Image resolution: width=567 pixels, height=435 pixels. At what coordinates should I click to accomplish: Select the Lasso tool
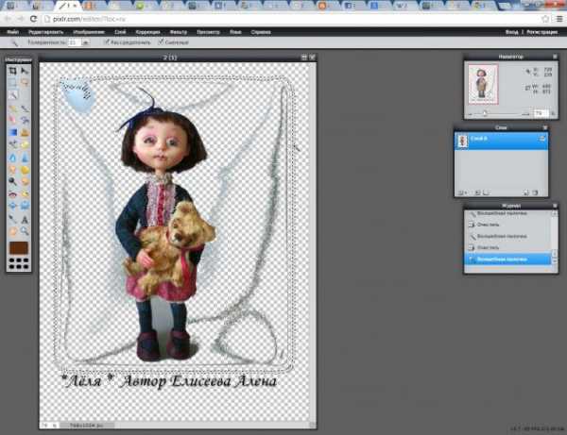(x=25, y=83)
